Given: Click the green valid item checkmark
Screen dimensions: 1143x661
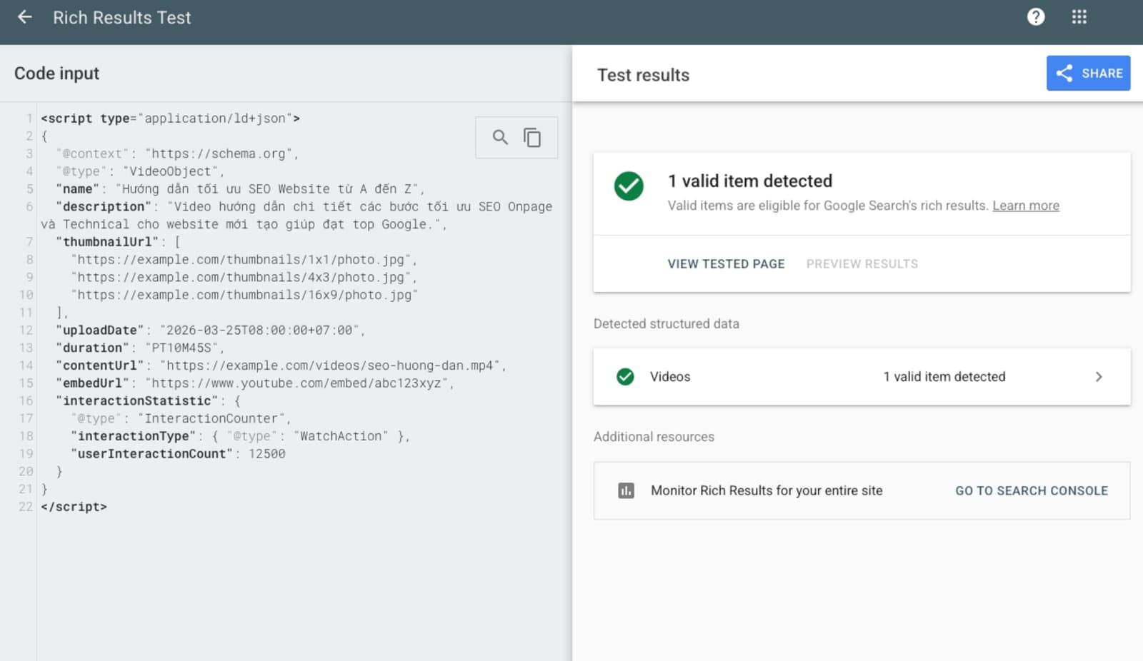Looking at the screenshot, I should click(x=629, y=186).
